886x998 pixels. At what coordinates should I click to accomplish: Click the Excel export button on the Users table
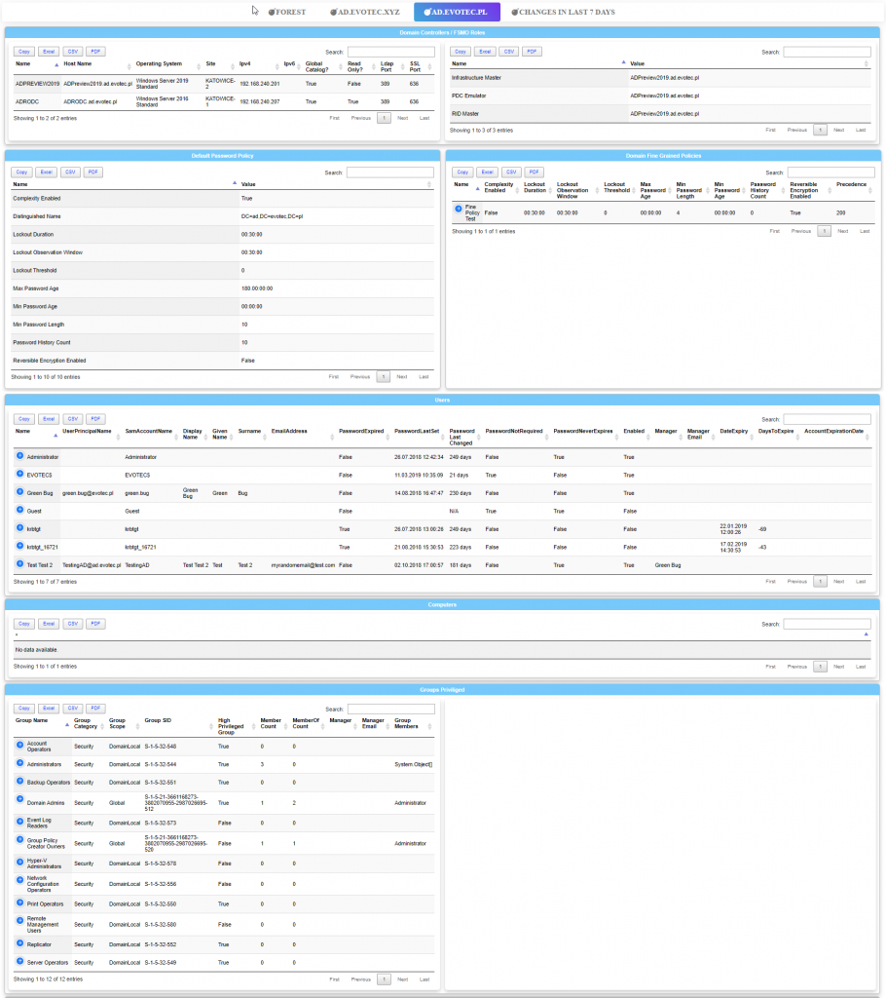48,418
